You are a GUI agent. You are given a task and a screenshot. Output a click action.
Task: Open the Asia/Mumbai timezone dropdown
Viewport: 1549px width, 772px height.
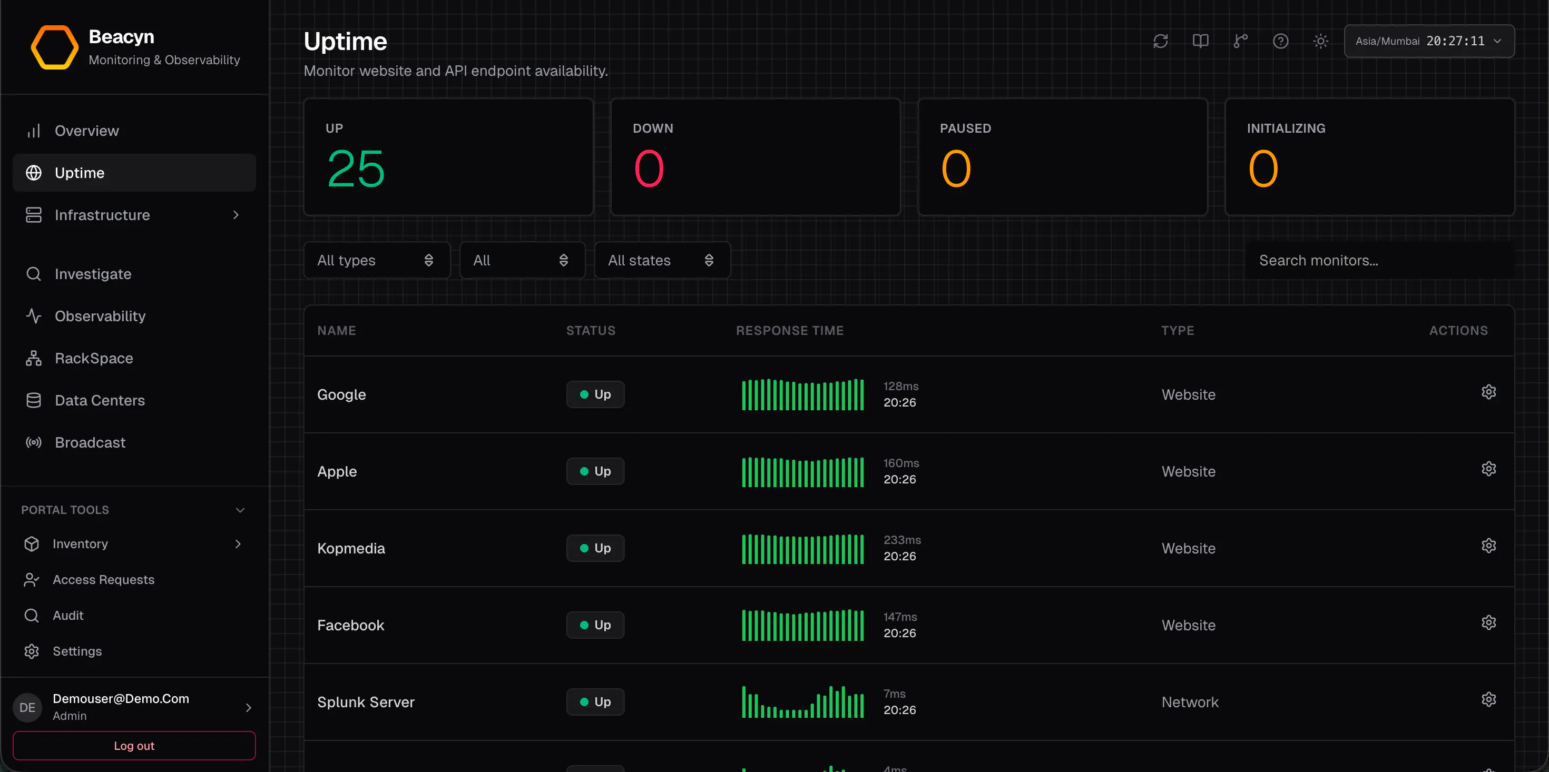(1429, 41)
